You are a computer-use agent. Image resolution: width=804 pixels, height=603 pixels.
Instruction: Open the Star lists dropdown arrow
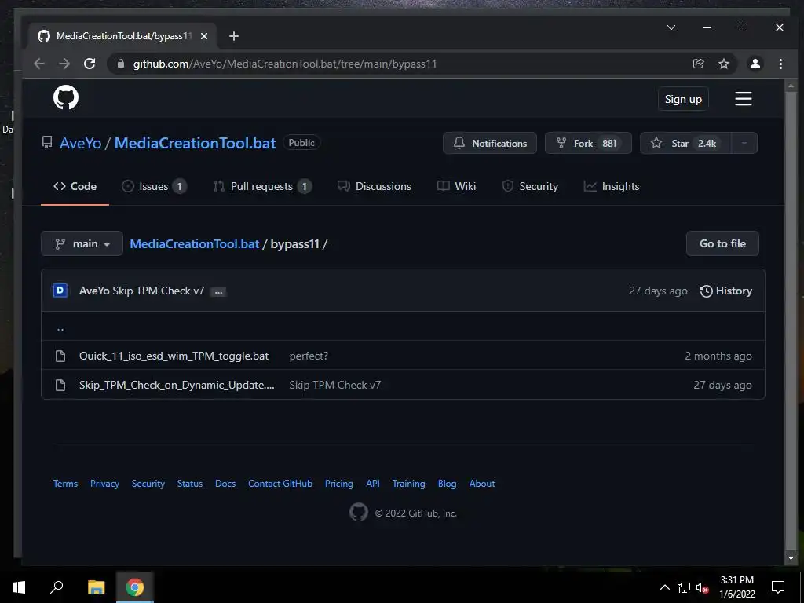pyautogui.click(x=744, y=143)
